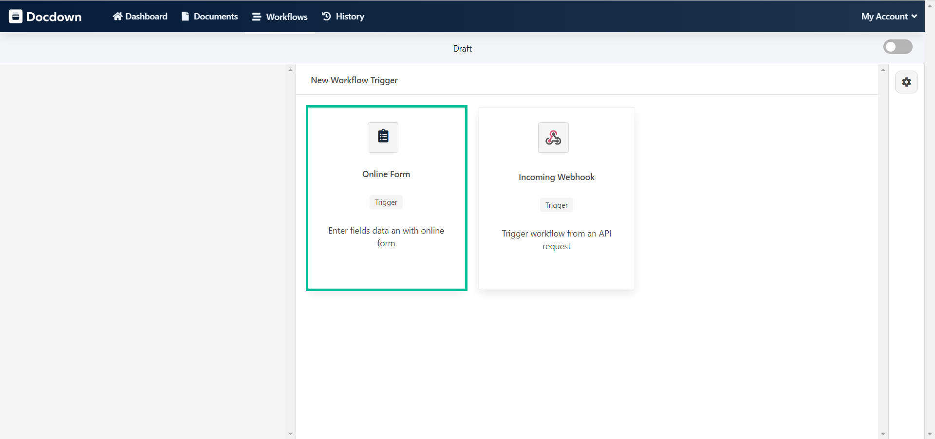The image size is (935, 439).
Task: Click the Workflows list icon
Action: click(256, 16)
